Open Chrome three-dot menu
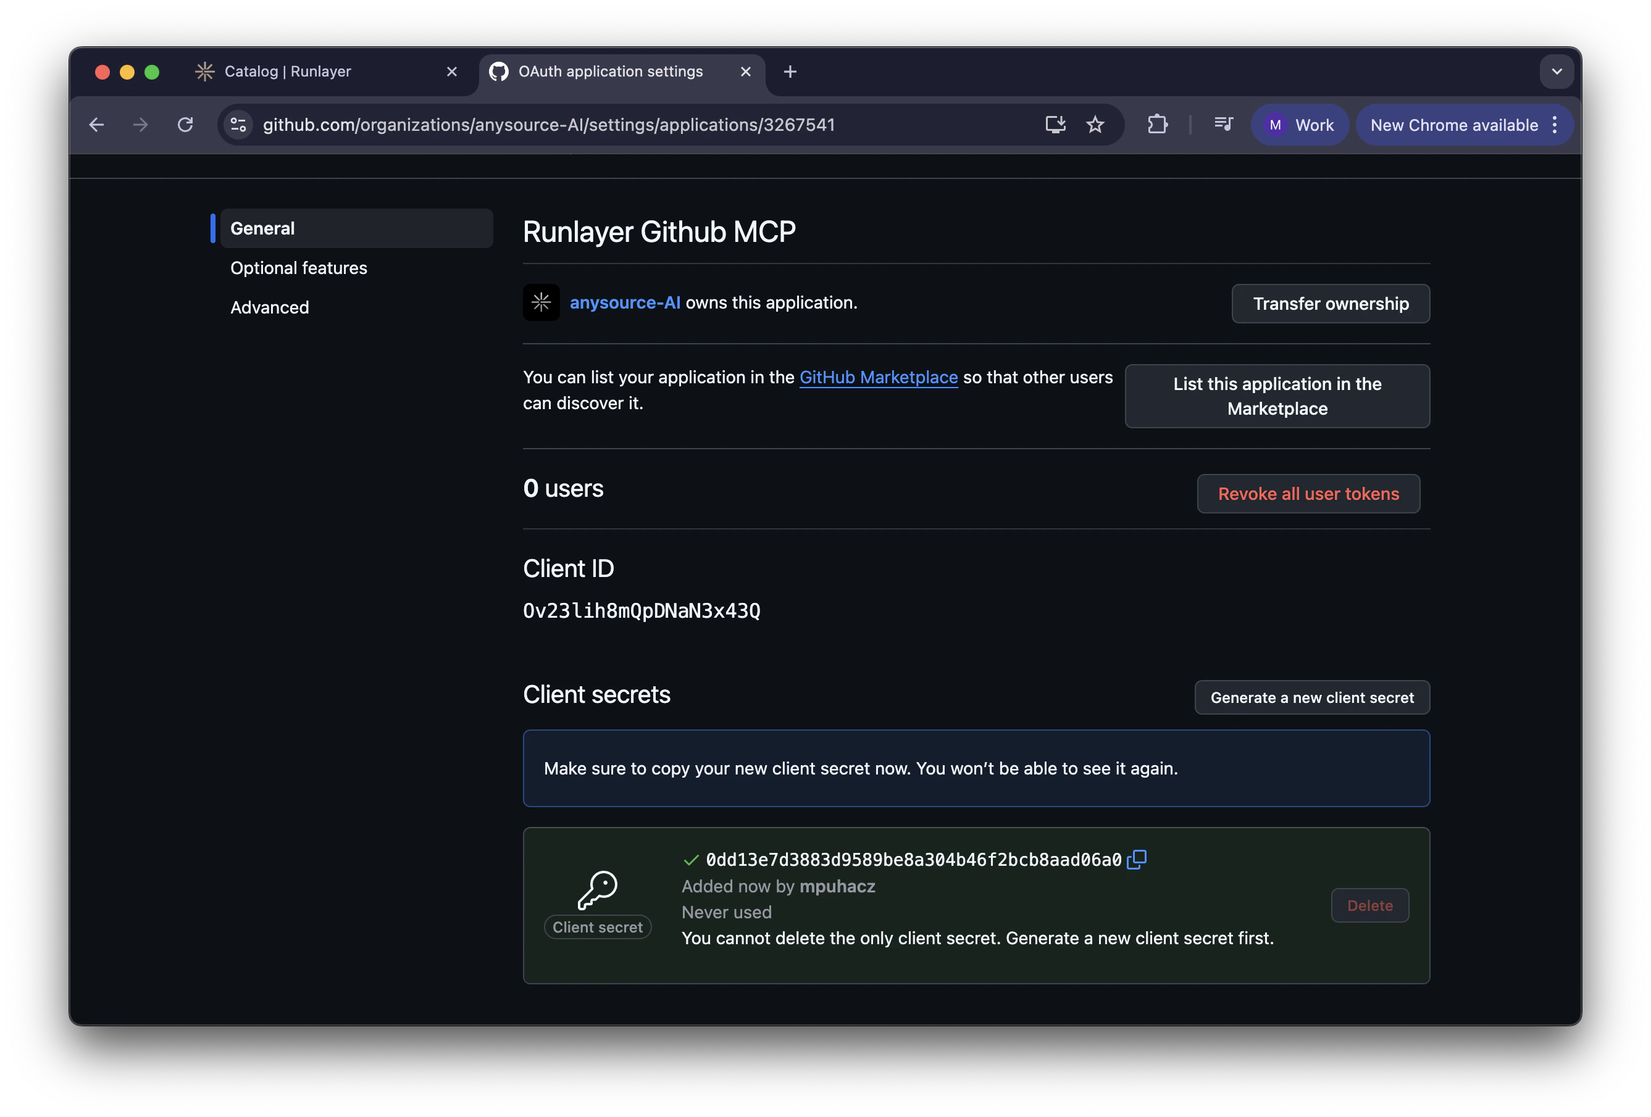 pyautogui.click(x=1555, y=125)
